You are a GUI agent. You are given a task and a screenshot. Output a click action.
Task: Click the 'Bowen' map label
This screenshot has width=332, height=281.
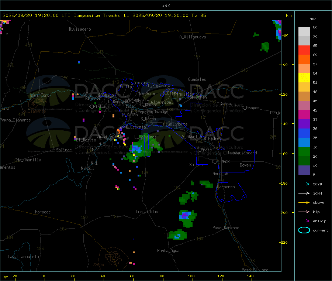coord(245,165)
